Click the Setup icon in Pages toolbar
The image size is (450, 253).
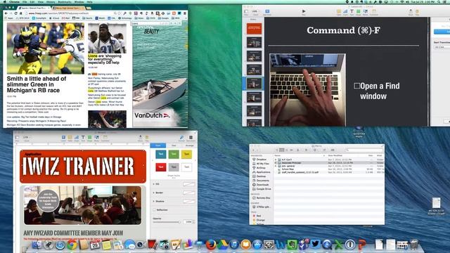click(x=191, y=138)
